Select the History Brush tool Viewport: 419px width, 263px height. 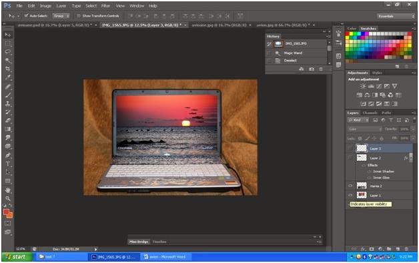8,112
